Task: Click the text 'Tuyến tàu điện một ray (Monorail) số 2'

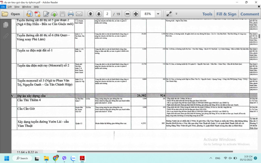Action: pyautogui.click(x=43, y=65)
